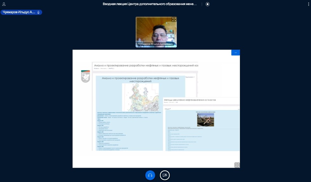Hide the shared presentation with blue minimize button
Viewport: 311px width, 182px height.
click(235, 53)
